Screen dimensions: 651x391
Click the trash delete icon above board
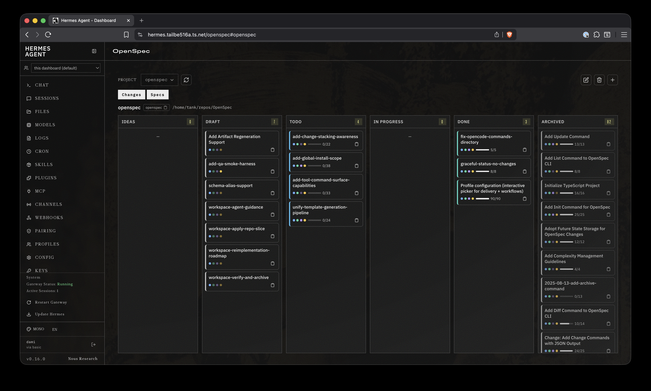[599, 80]
